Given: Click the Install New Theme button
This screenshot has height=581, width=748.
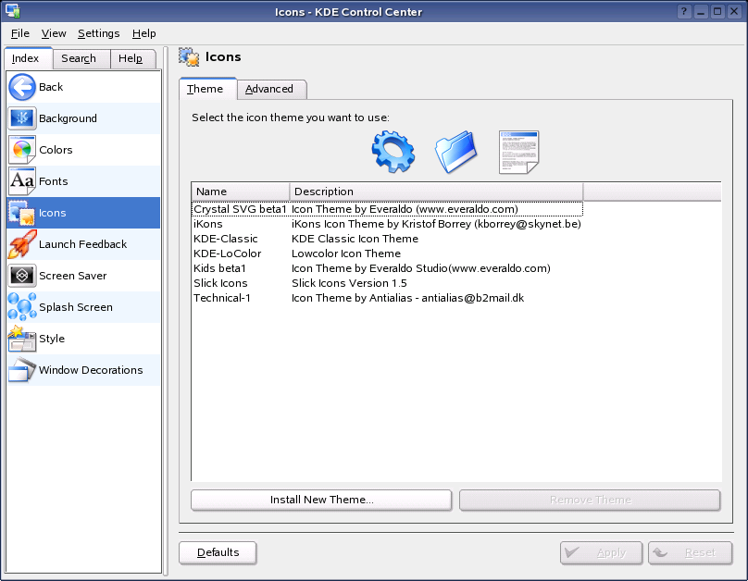Looking at the screenshot, I should tap(321, 500).
